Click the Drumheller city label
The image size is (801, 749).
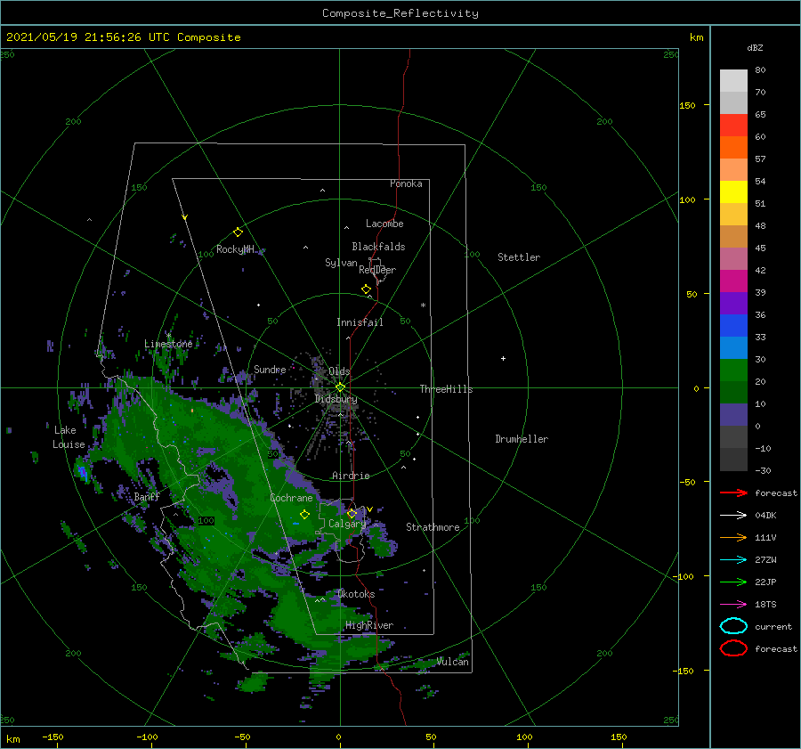coord(522,439)
